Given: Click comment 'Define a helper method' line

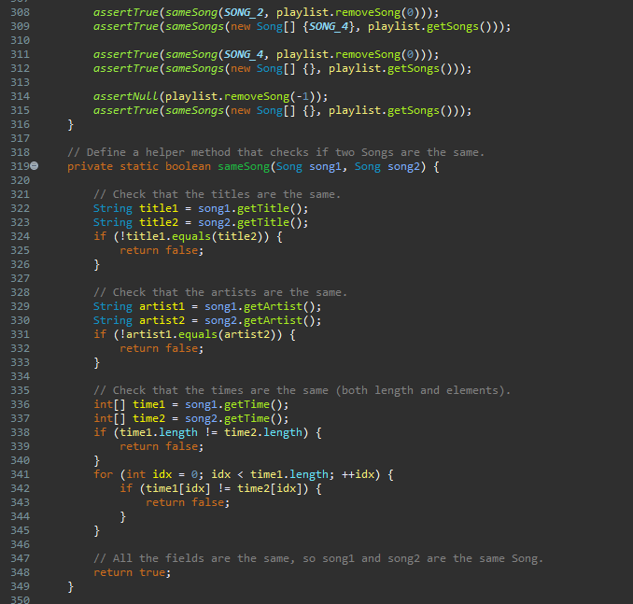Looking at the screenshot, I should pyautogui.click(x=275, y=152).
